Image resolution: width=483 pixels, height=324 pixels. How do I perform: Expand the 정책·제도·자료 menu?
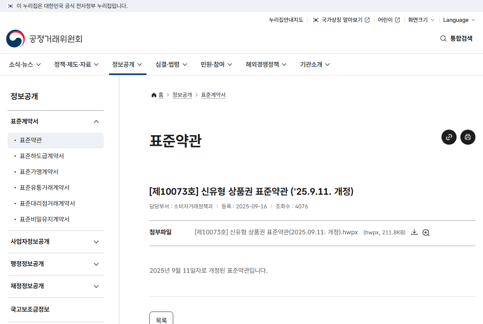pyautogui.click(x=76, y=64)
